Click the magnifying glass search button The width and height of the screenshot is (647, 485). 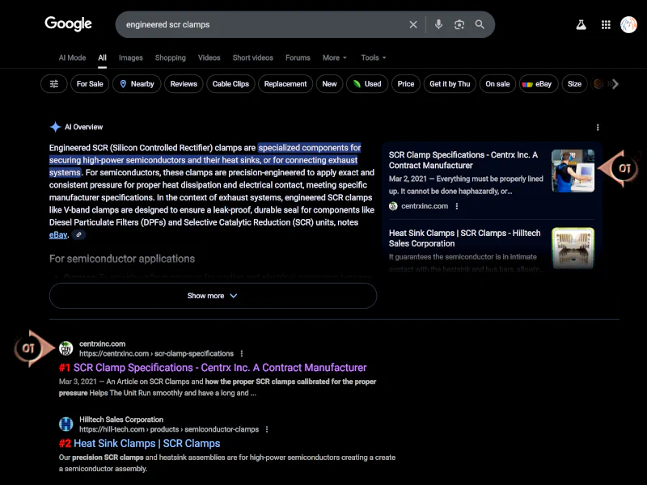480,25
